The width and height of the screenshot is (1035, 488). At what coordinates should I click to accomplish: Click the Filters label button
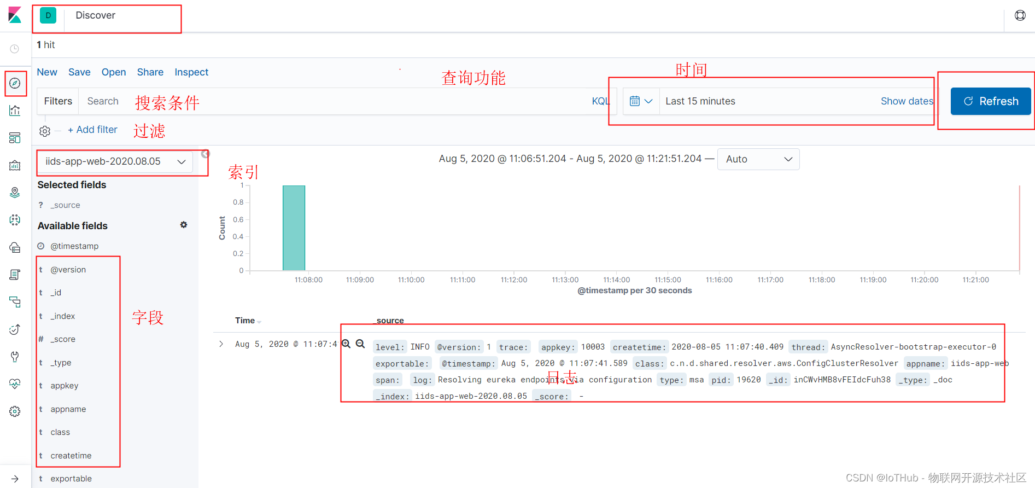pos(58,101)
